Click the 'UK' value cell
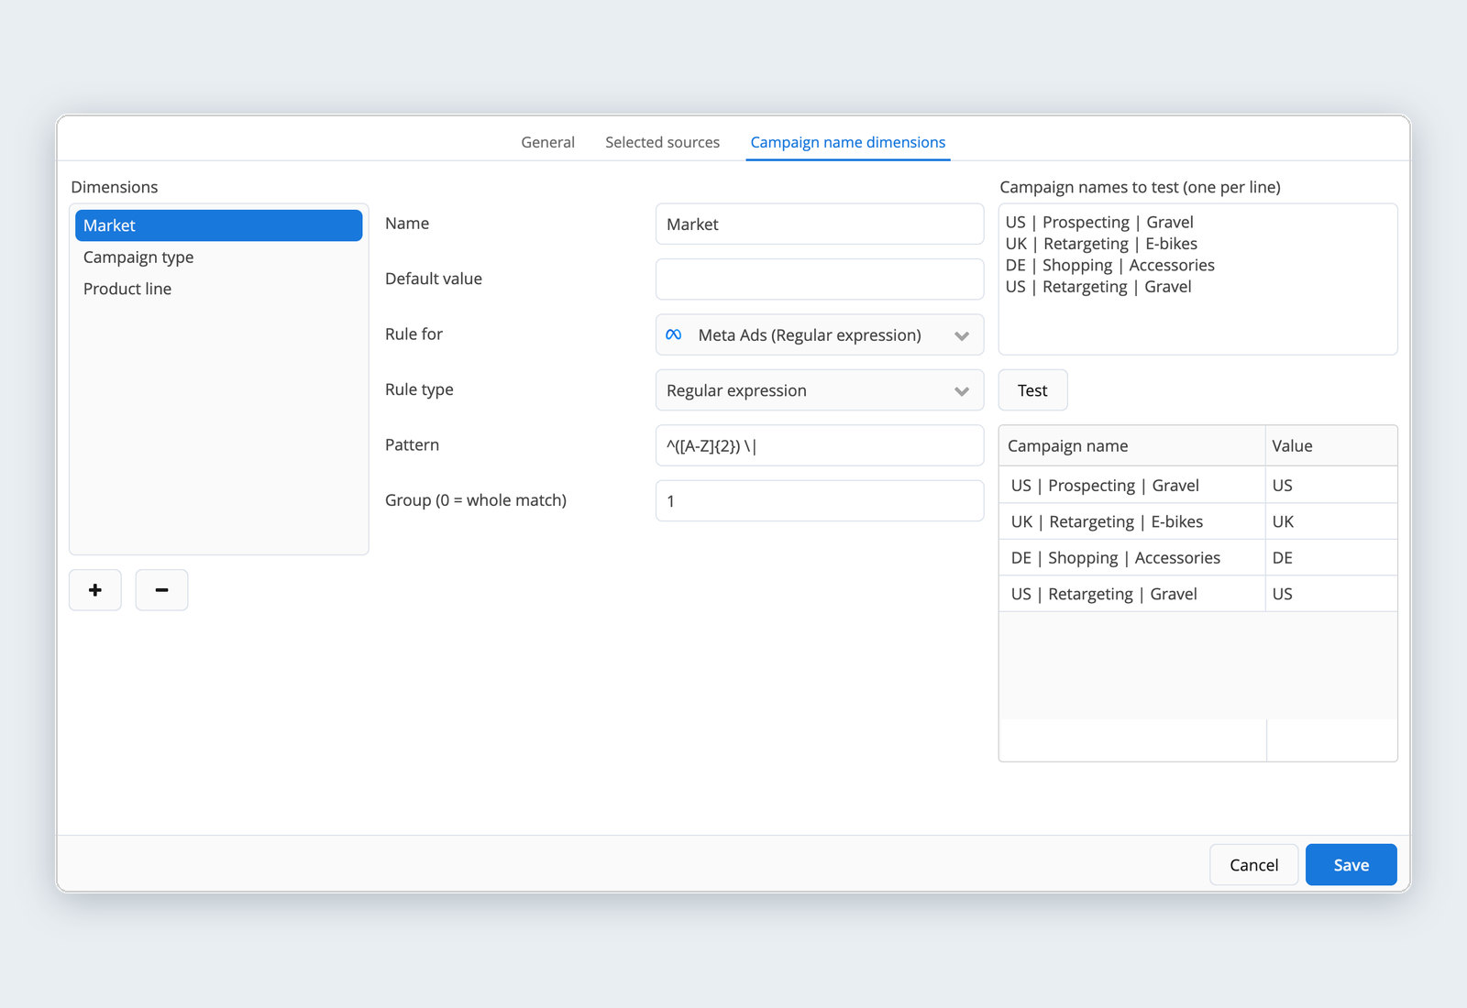Viewport: 1467px width, 1008px height. pyautogui.click(x=1331, y=521)
